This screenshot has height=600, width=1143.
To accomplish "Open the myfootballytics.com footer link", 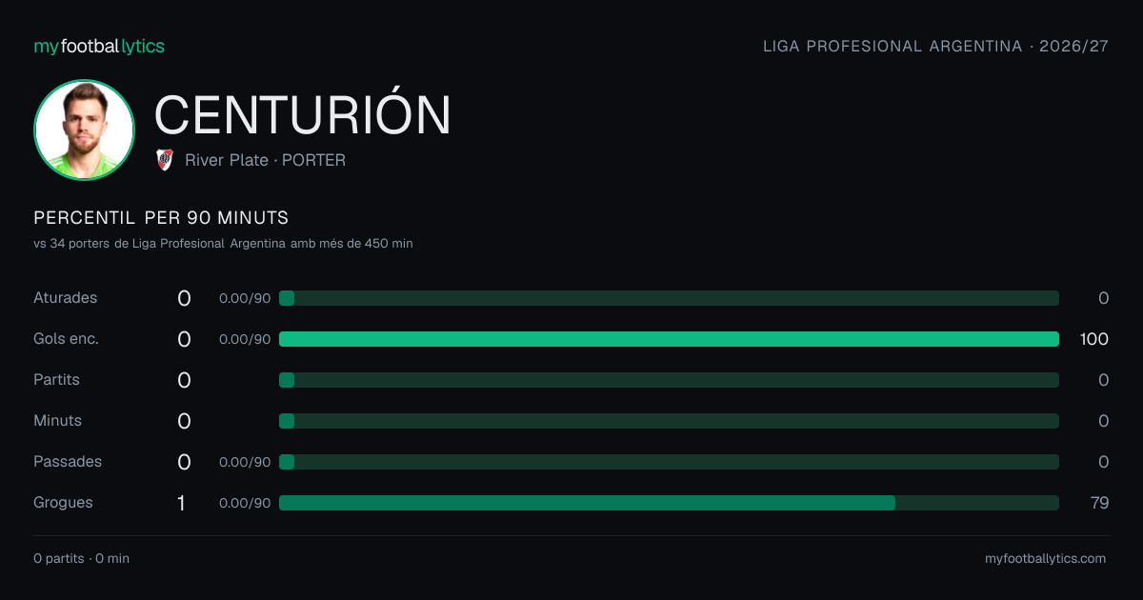I will coord(1045,559).
